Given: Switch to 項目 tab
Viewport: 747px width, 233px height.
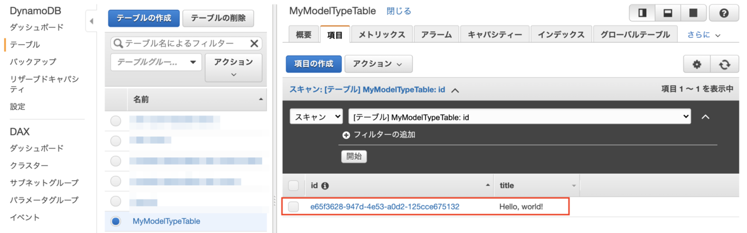Looking at the screenshot, I should 335,35.
